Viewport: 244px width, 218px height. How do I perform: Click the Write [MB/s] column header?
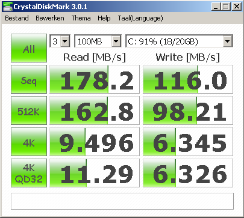(x=188, y=58)
